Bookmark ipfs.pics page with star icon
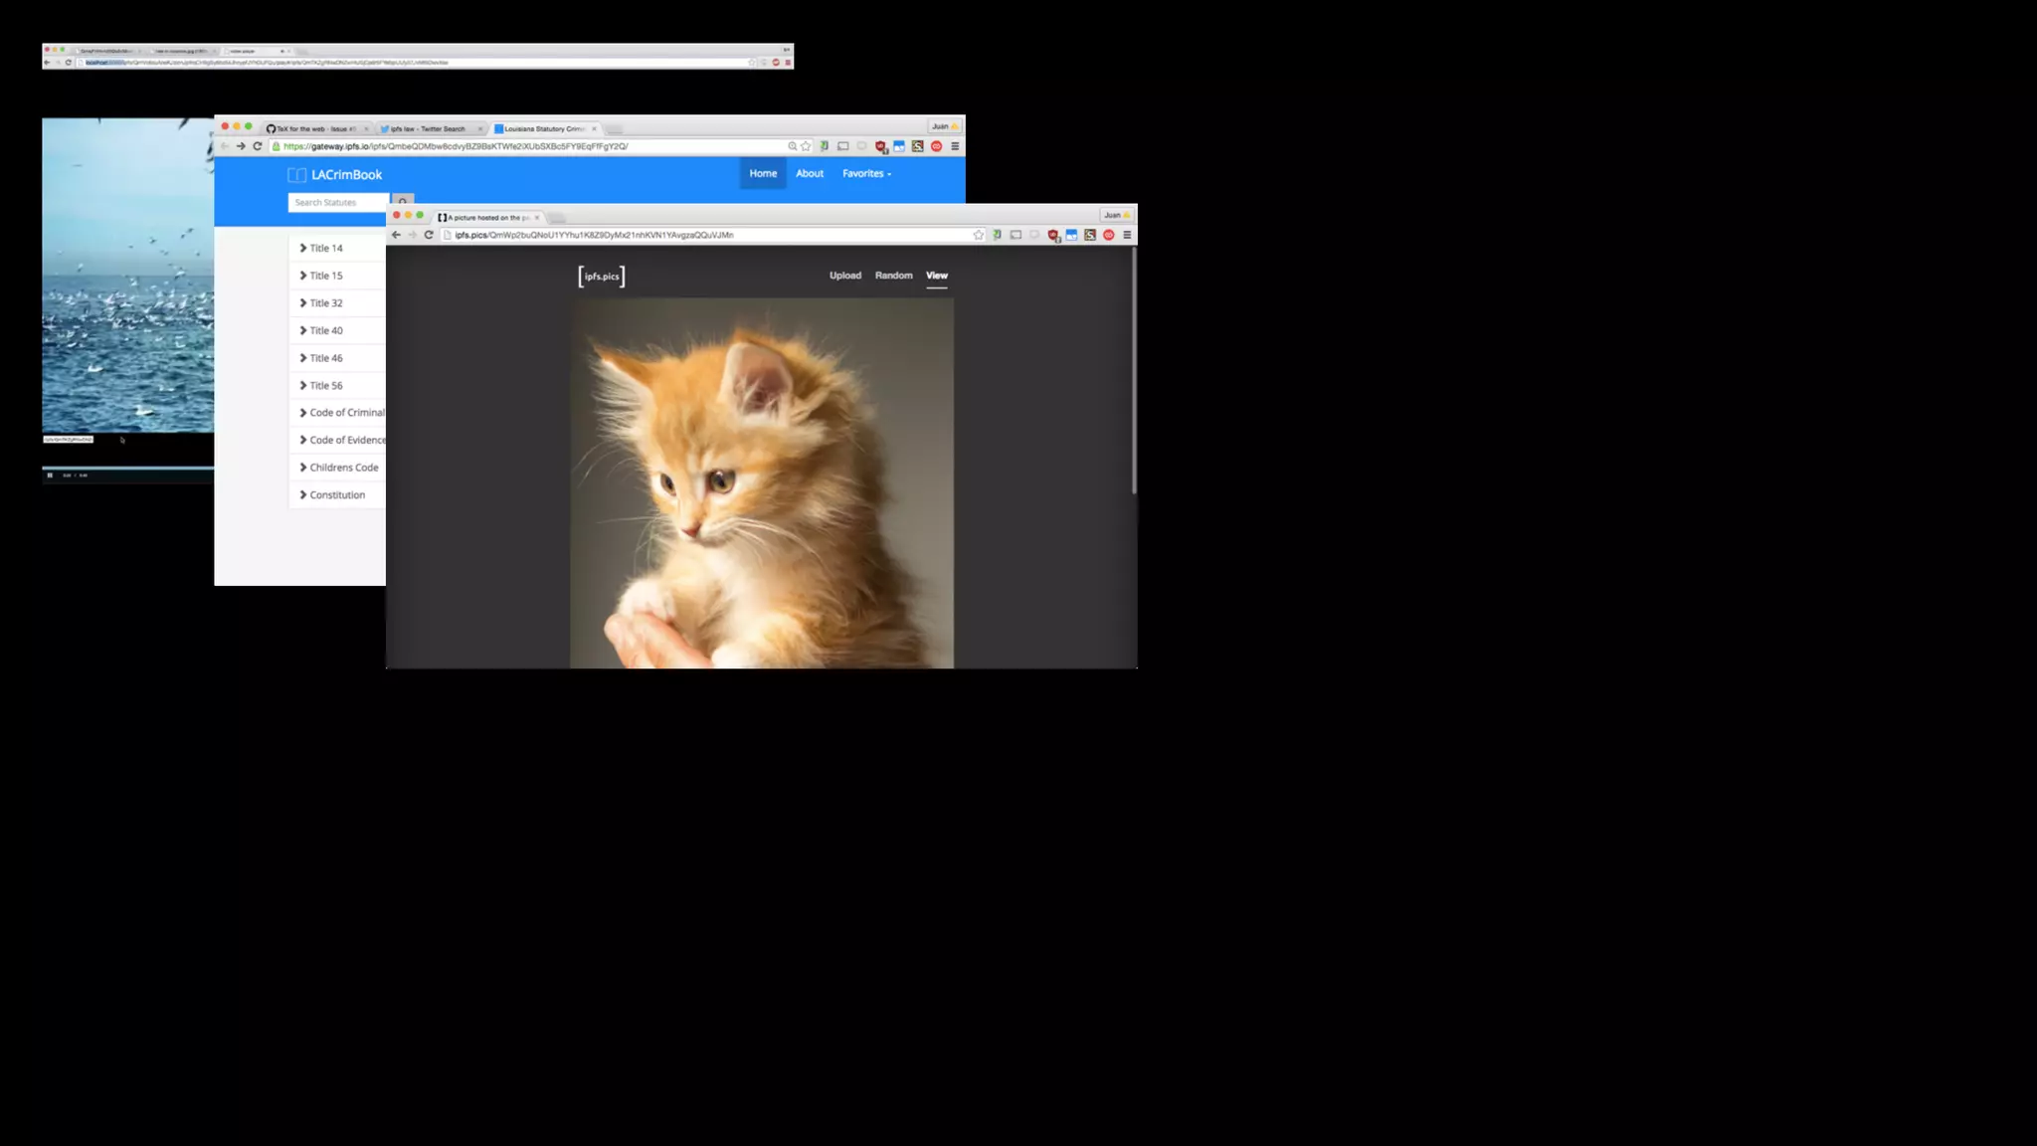This screenshot has width=2037, height=1146. pos(978,235)
